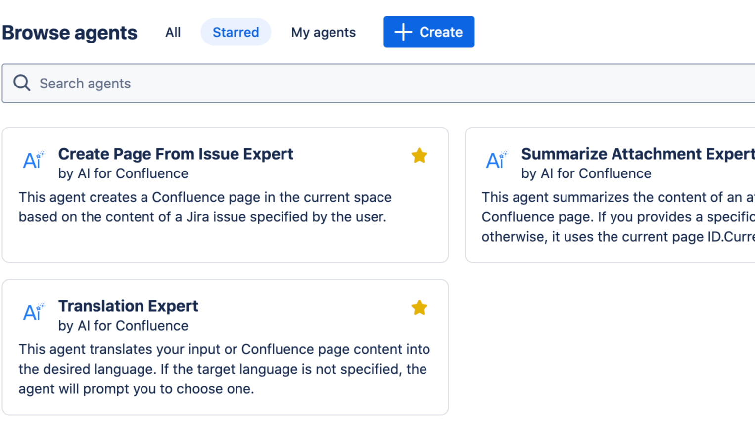Click the Translation Expert description text

pos(224,369)
